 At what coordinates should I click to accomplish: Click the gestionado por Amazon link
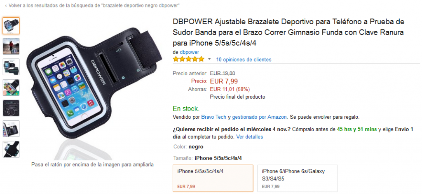[260, 117]
